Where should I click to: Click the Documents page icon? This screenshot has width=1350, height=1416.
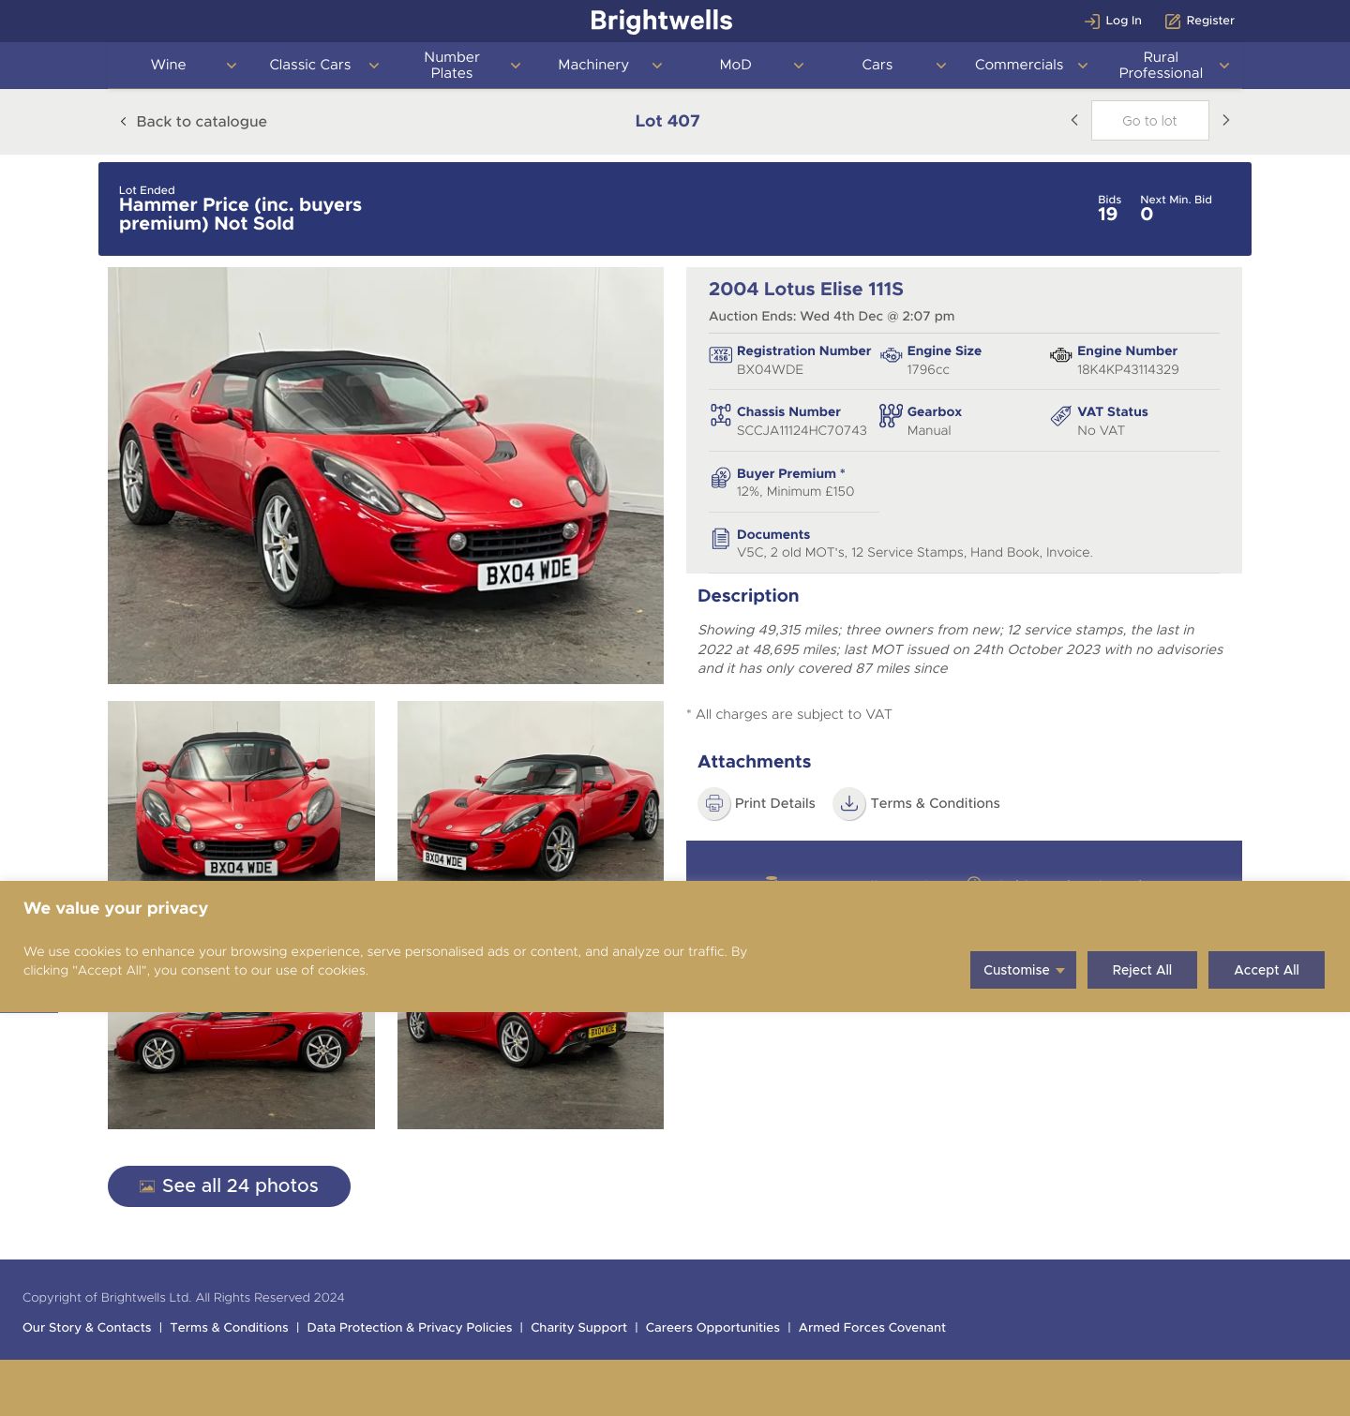(720, 538)
